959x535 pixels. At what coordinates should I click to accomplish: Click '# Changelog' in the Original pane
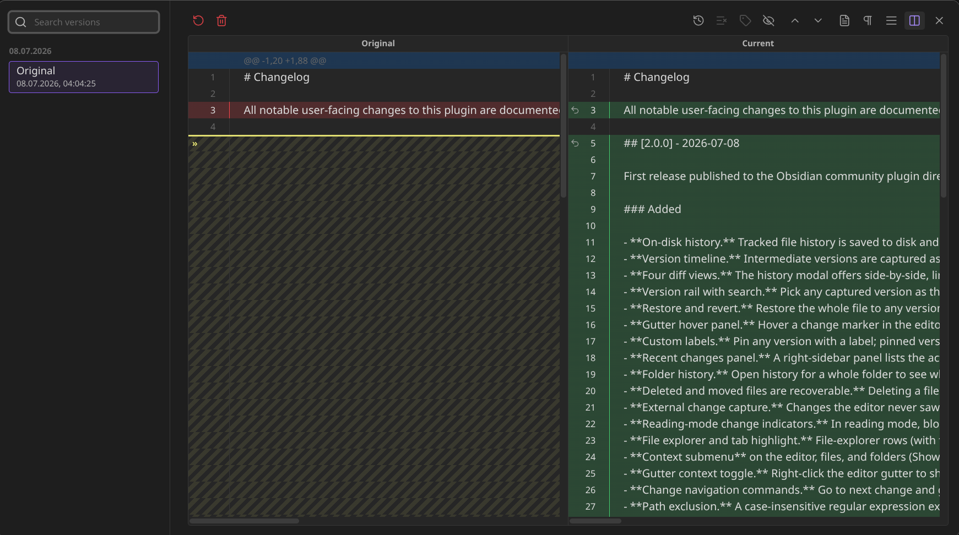[x=277, y=77]
